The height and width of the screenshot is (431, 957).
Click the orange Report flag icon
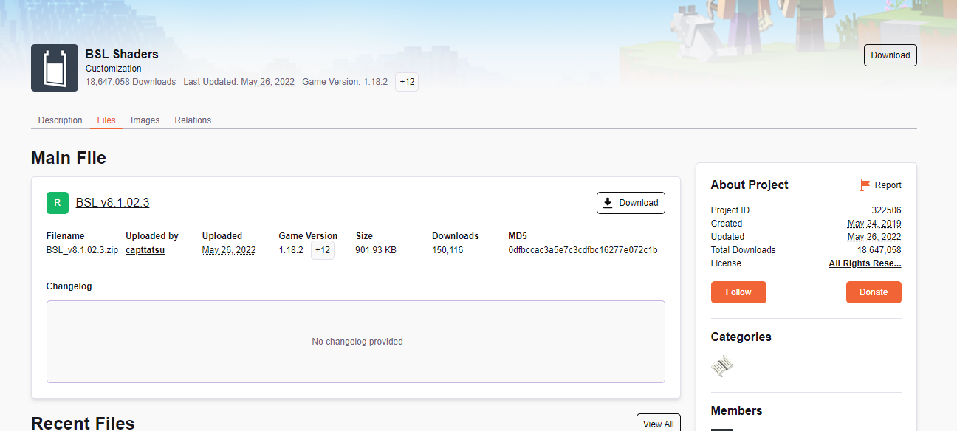pyautogui.click(x=865, y=185)
